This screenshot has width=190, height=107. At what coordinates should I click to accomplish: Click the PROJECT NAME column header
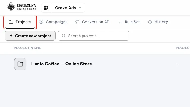[27, 48]
